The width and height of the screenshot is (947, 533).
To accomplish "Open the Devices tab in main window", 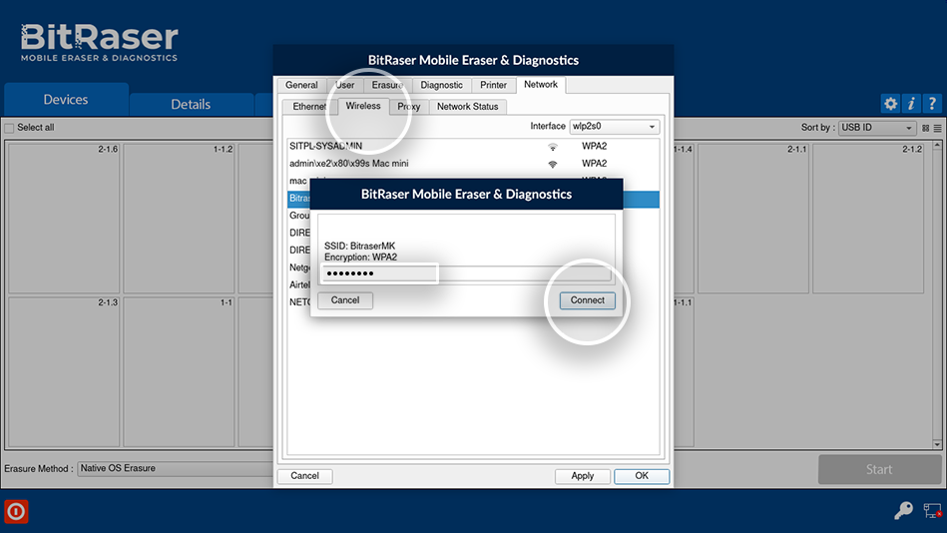I will pyautogui.click(x=66, y=100).
